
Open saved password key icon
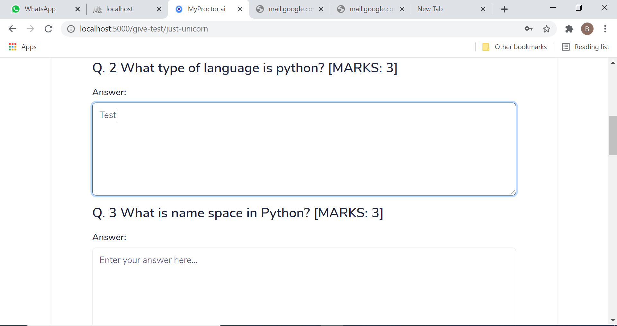(x=529, y=29)
